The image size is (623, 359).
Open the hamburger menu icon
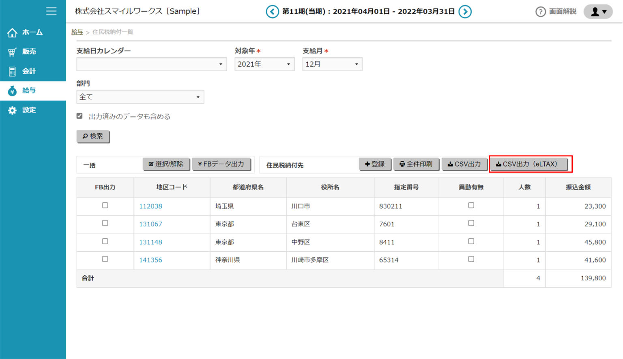51,11
